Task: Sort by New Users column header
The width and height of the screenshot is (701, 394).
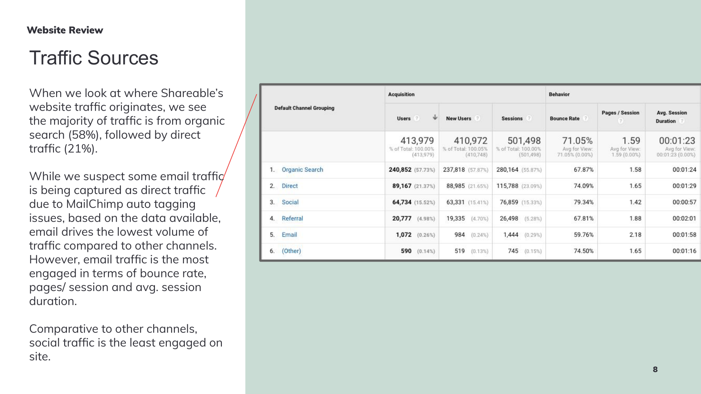Action: point(458,118)
